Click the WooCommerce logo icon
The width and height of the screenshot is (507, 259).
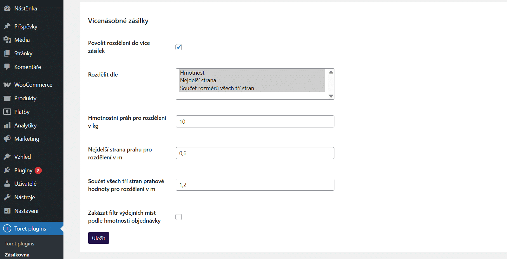pos(7,85)
